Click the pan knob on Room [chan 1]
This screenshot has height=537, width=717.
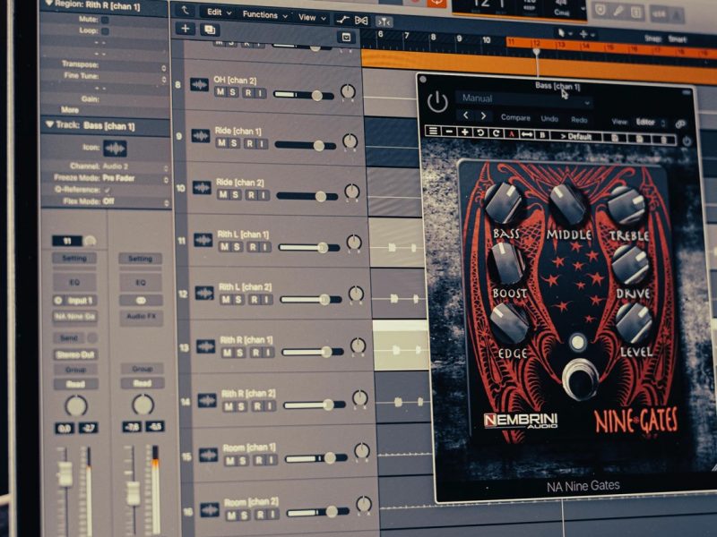coord(362,451)
